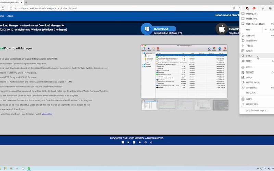Open 扩展(X) extensions menu item
274x171 pixels.
[x=257, y=56]
